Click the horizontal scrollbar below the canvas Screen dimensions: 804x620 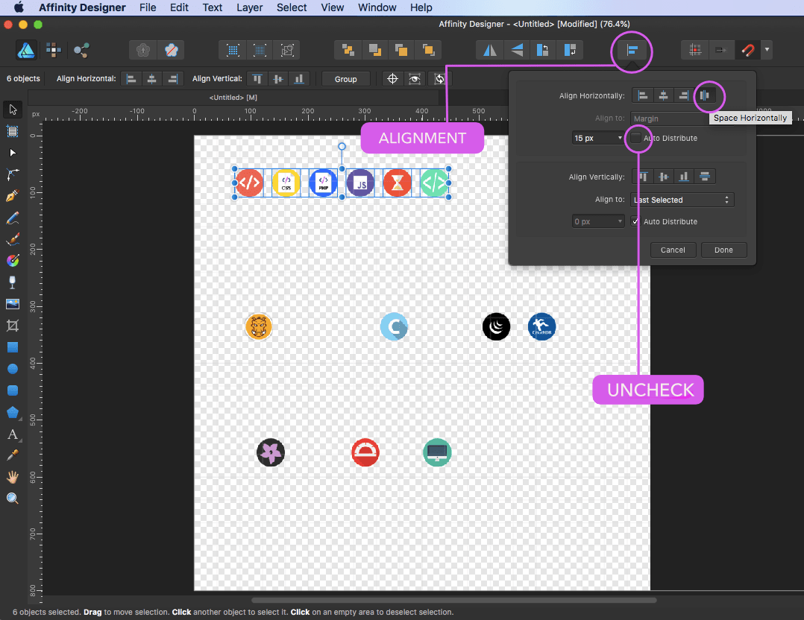(x=453, y=600)
